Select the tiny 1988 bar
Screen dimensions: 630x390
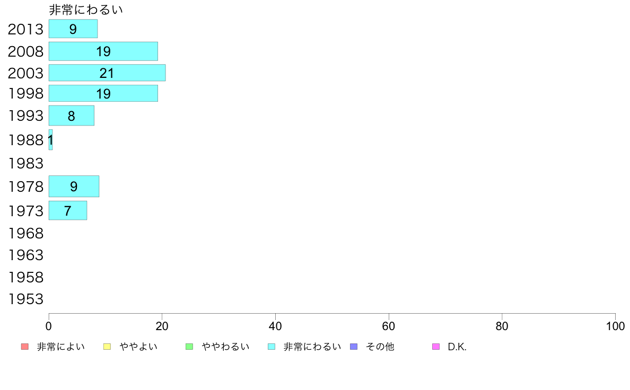pyautogui.click(x=50, y=140)
